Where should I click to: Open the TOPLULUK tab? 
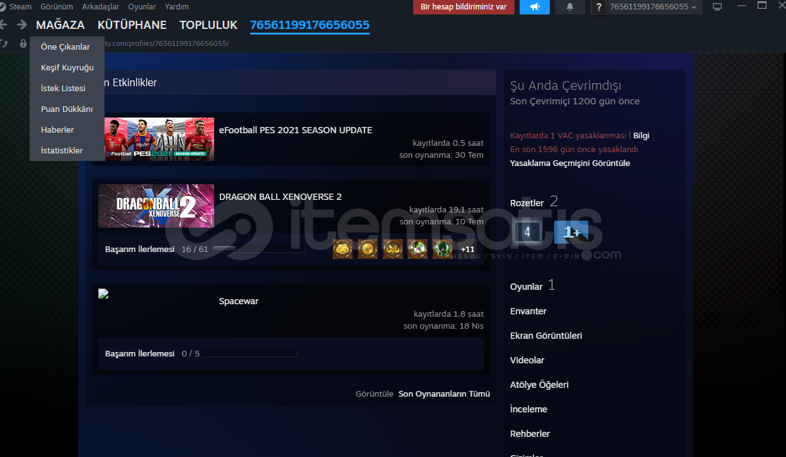point(208,25)
